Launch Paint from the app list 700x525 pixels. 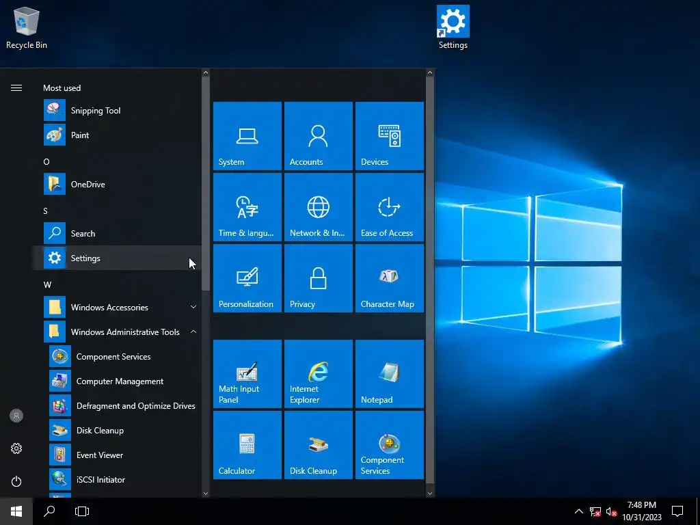click(x=117, y=135)
